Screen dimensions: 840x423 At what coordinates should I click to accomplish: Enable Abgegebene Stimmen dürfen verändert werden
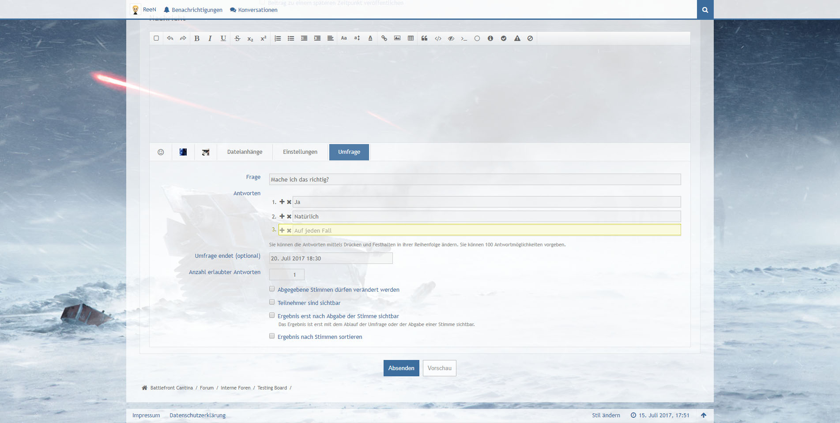(272, 289)
